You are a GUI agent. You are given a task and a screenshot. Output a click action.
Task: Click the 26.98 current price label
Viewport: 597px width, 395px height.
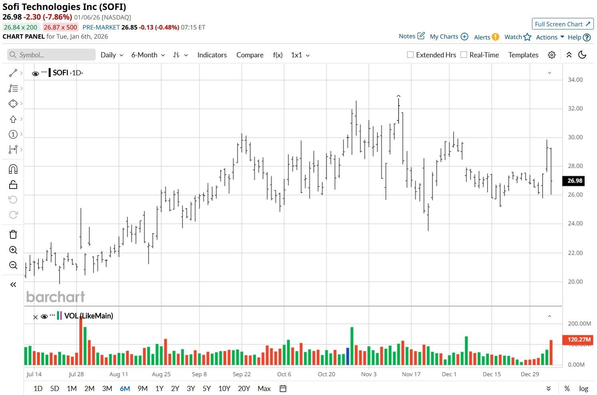574,181
